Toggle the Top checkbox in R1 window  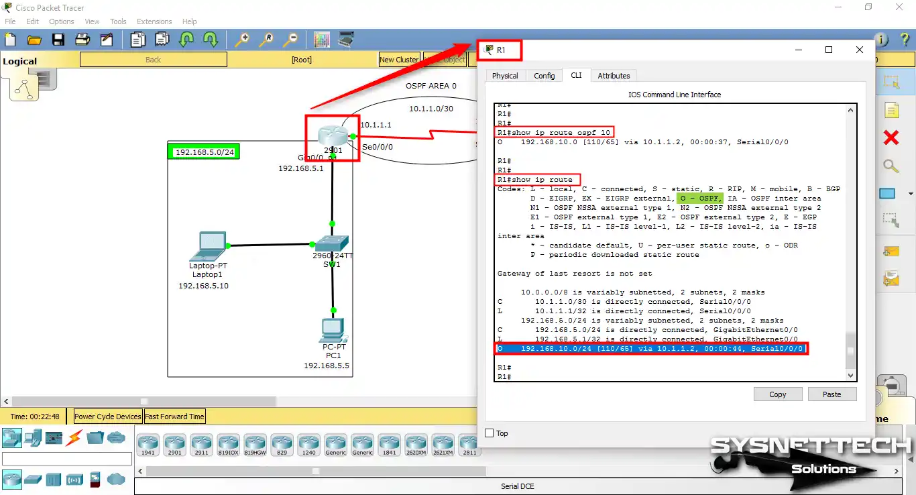[x=489, y=433]
